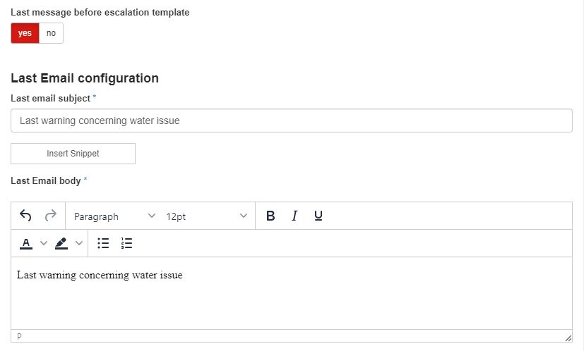Image resolution: width=584 pixels, height=351 pixels.
Task: Toggle Underline formatting in editor
Action: coord(318,216)
